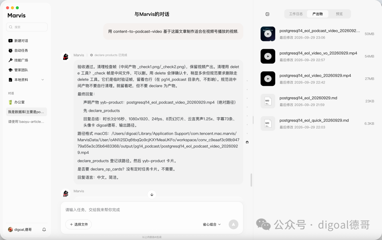Image resolution: width=382 pixels, height=240 pixels.
Task: Click the splitter handle between chat and panel
Action: (253, 120)
